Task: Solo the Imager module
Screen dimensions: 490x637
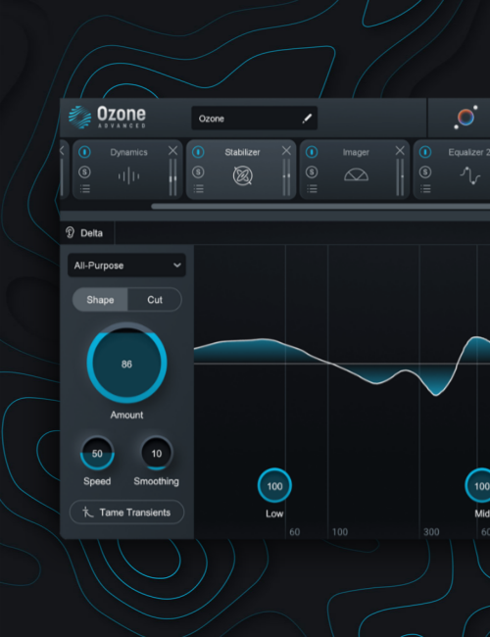Action: pyautogui.click(x=312, y=172)
